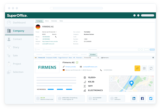Click the Echobot search field
The image size is (161, 110).
tap(90, 58)
